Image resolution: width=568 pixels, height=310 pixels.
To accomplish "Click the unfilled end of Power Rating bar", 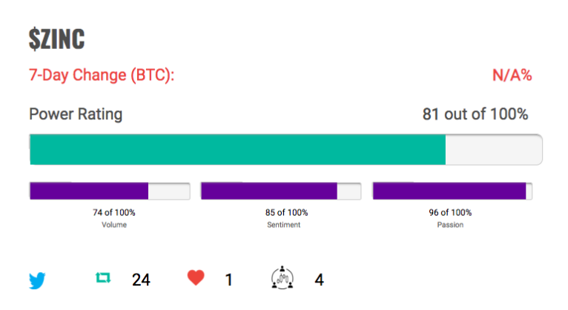I will point(494,150).
